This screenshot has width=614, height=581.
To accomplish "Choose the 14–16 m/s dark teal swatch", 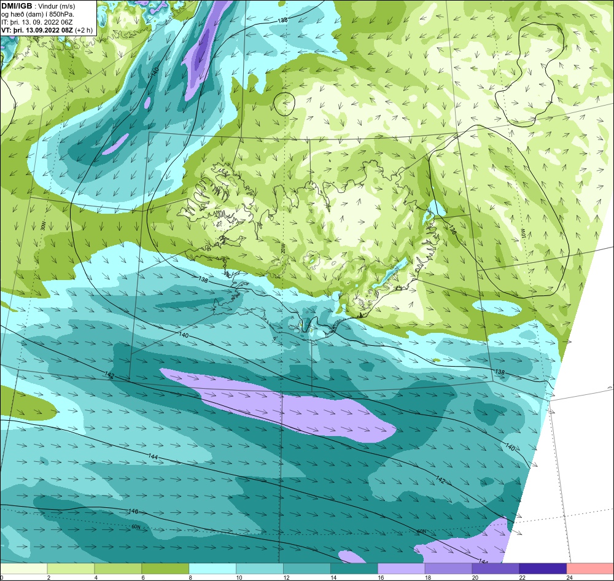I will click(354, 569).
